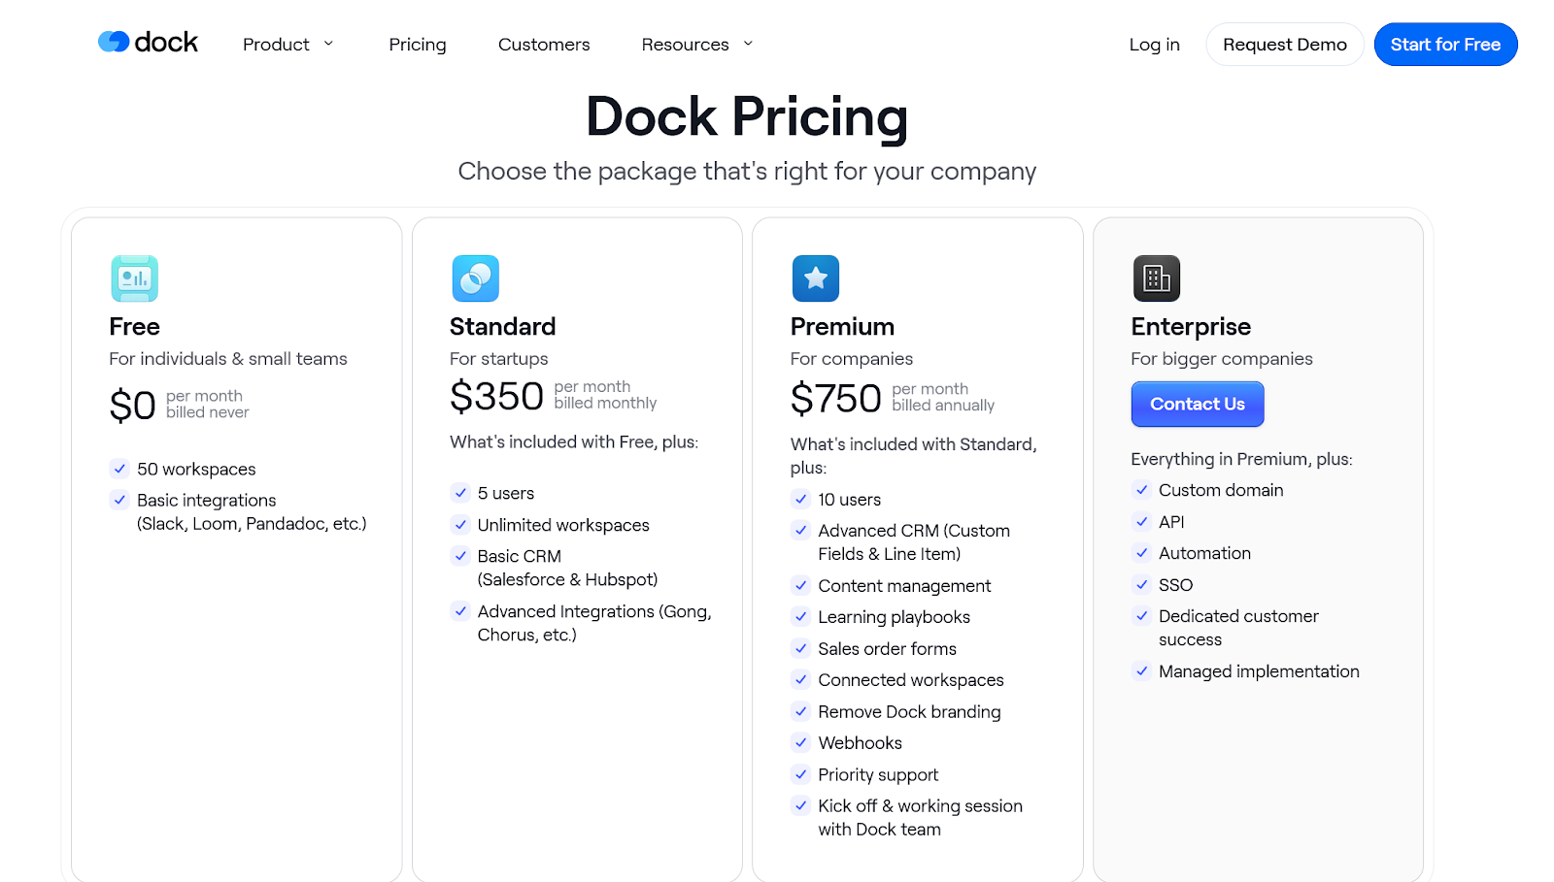Click checkmark beside Sales order forms

point(801,648)
